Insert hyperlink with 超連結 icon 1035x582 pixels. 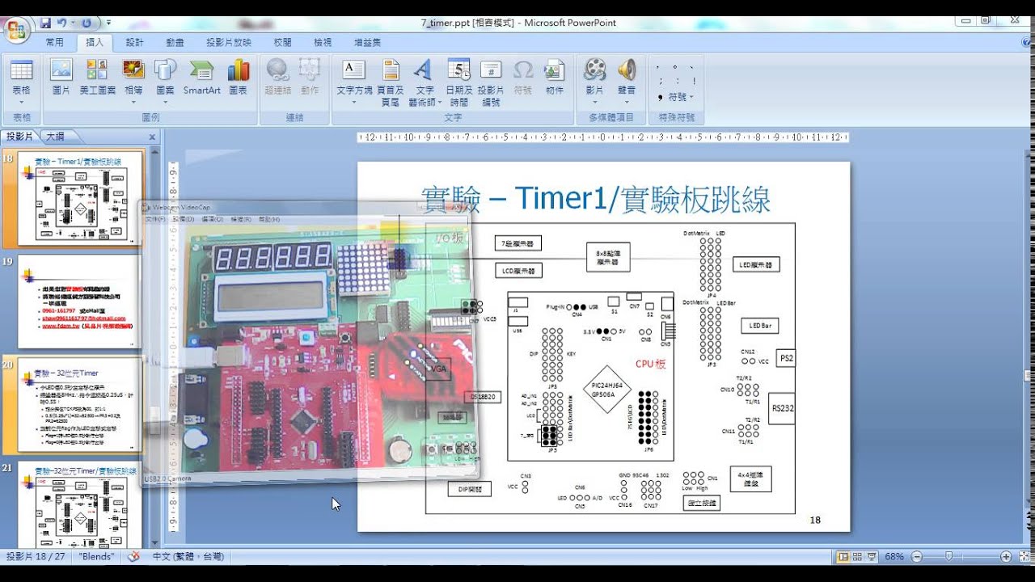277,78
